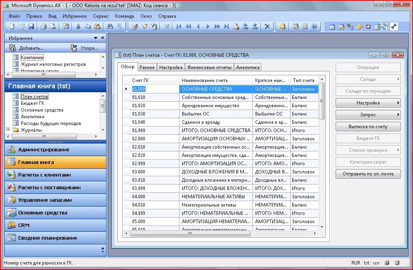Viewport: 413px width, 270px height.
Task: Cut selection with the scissors icon
Action: (78, 26)
